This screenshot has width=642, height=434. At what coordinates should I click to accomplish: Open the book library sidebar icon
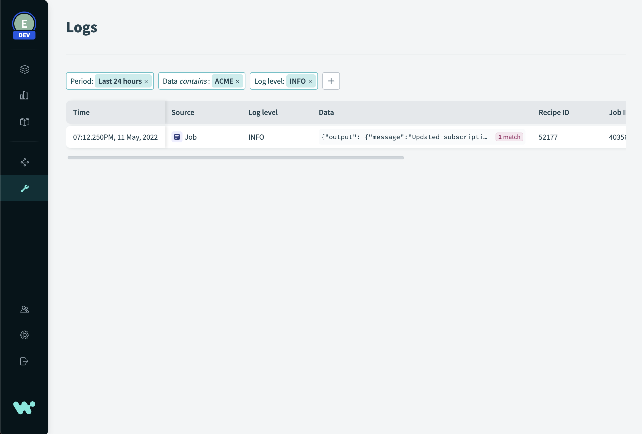24,122
